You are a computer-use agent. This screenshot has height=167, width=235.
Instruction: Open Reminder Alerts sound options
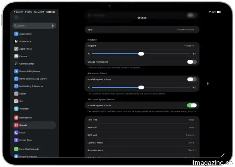click(142, 150)
